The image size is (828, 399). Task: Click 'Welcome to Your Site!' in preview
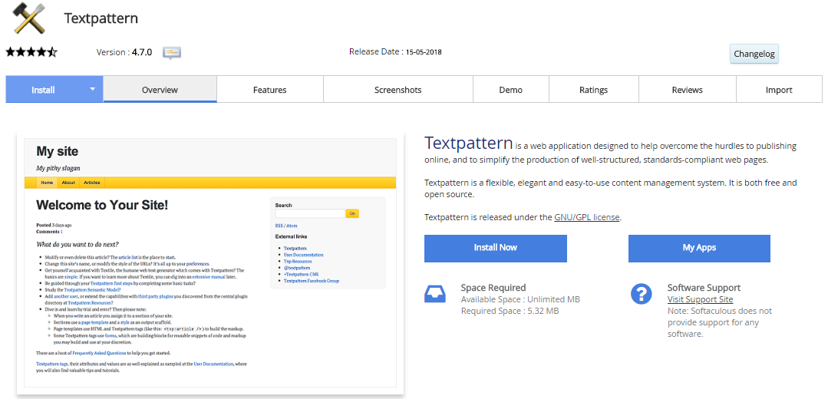[102, 206]
